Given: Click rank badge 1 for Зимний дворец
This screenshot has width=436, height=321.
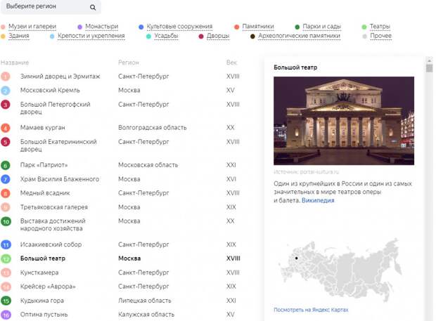Looking at the screenshot, I should [x=6, y=77].
